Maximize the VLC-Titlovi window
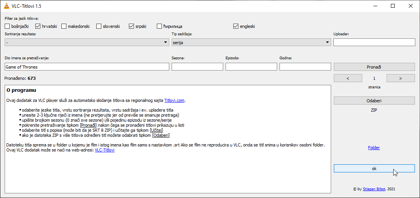The image size is (420, 198). [393, 6]
